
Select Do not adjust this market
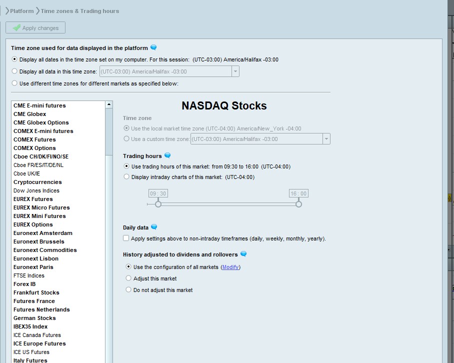[x=128, y=290]
